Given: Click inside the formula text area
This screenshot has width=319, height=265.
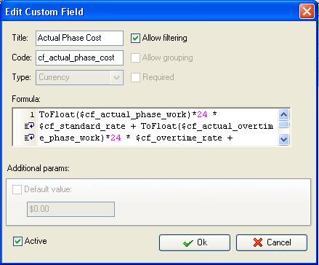Looking at the screenshot, I should click(158, 127).
